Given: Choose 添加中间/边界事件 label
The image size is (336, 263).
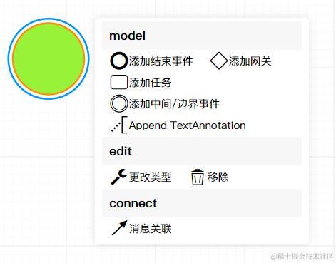Looking at the screenshot, I should [x=174, y=104].
